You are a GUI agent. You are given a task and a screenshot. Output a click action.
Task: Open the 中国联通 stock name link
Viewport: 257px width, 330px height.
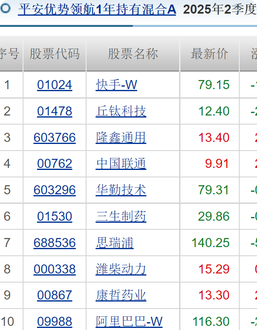point(121,164)
